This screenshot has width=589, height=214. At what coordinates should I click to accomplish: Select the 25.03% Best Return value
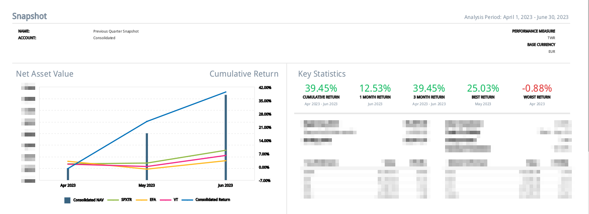(x=483, y=89)
